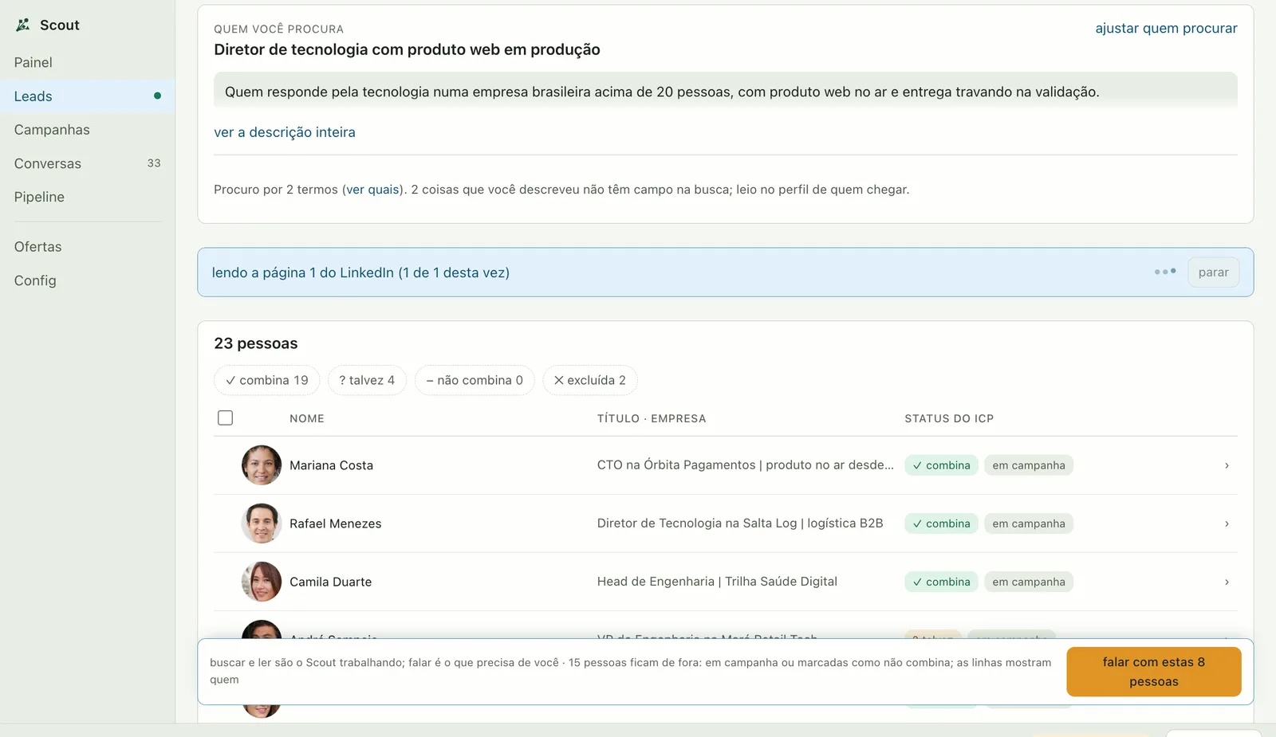Open the Painel section

[x=33, y=62]
